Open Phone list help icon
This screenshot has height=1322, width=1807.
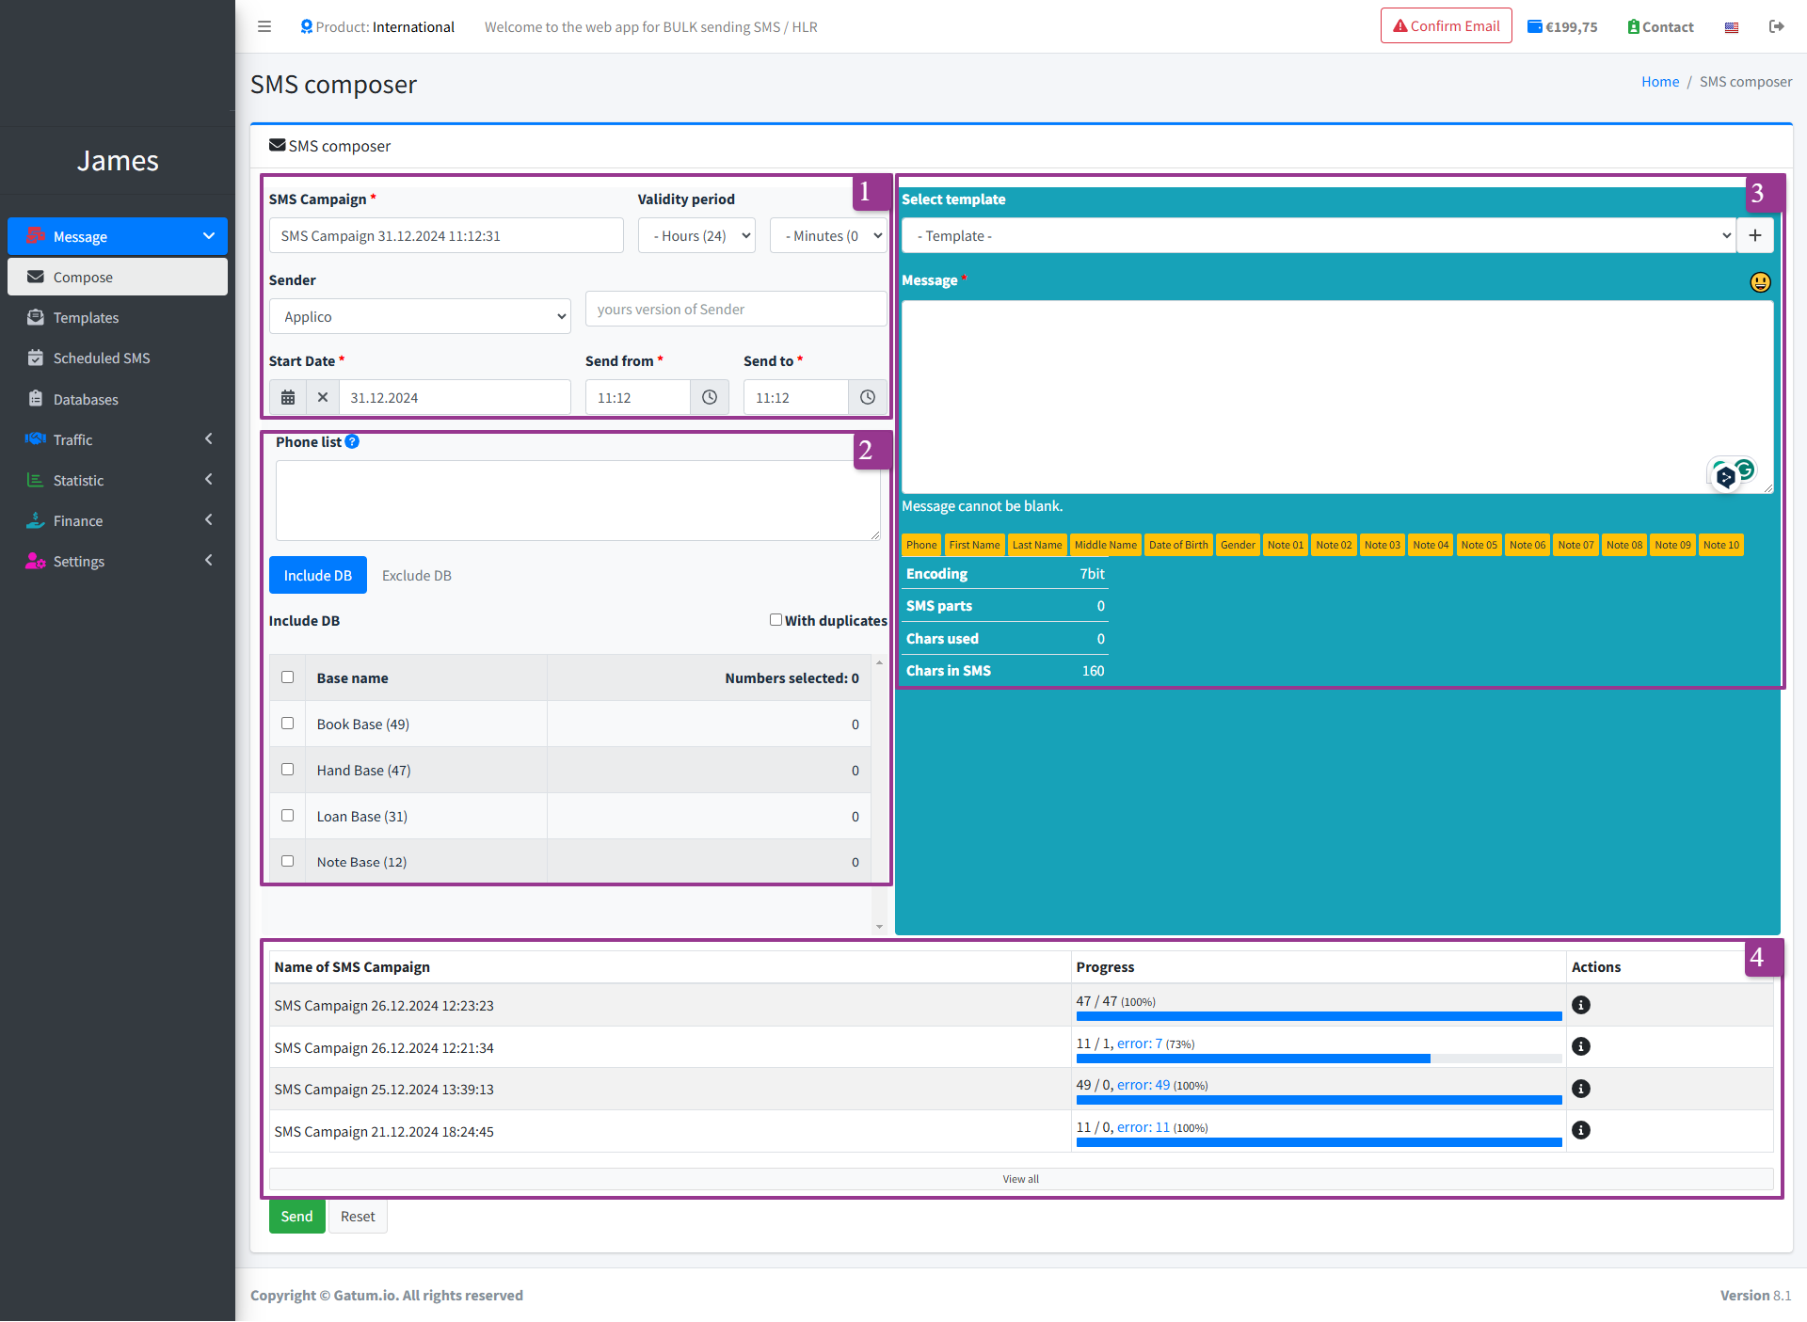point(352,442)
